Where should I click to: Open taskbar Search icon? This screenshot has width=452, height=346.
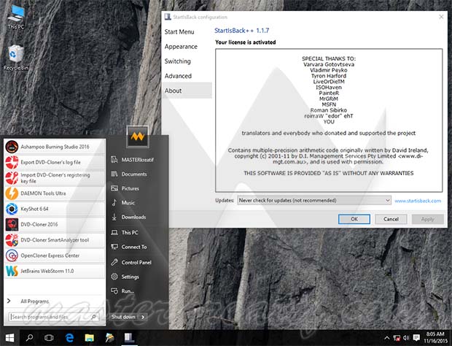pyautogui.click(x=29, y=338)
